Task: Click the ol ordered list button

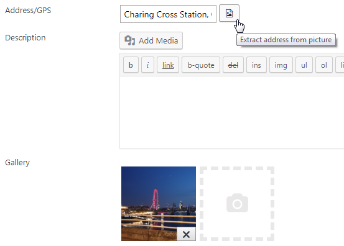Action: pos(324,65)
